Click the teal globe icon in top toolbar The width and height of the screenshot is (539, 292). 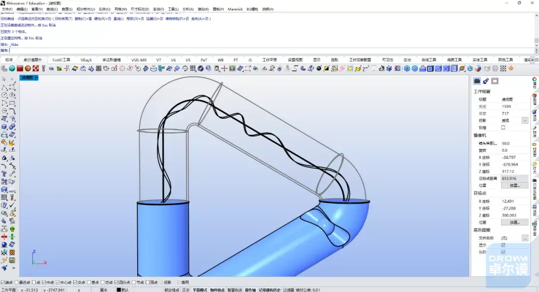[12, 68]
